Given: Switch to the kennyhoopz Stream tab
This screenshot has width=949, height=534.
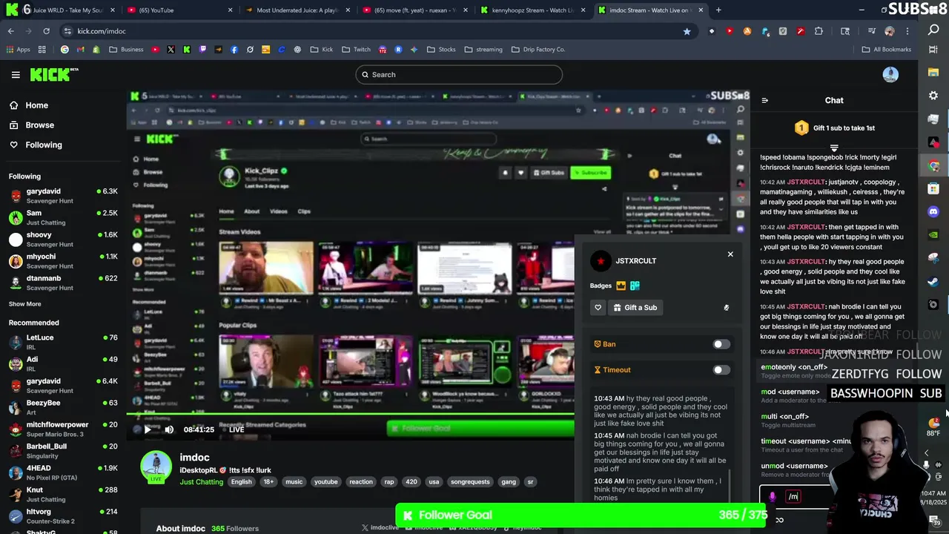Looking at the screenshot, I should coord(532,10).
